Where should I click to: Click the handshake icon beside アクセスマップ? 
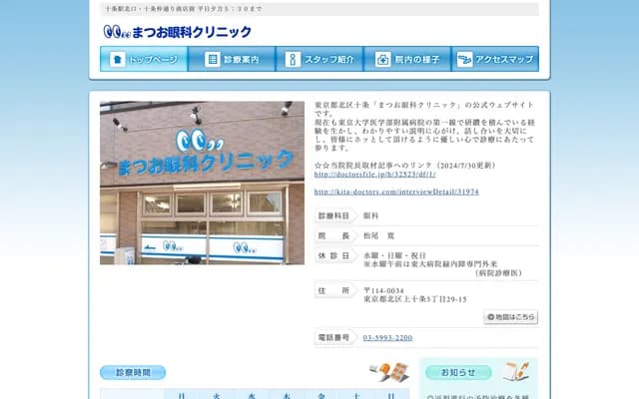(466, 59)
